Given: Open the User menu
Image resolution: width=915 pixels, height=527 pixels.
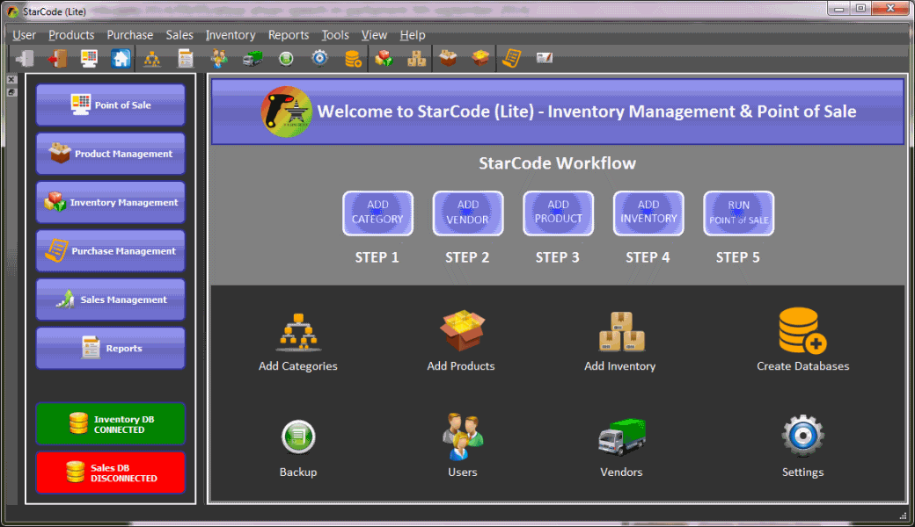Looking at the screenshot, I should 24,35.
